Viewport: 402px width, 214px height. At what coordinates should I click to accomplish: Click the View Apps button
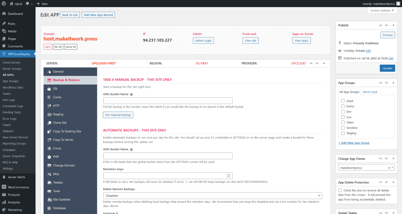pyautogui.click(x=301, y=41)
